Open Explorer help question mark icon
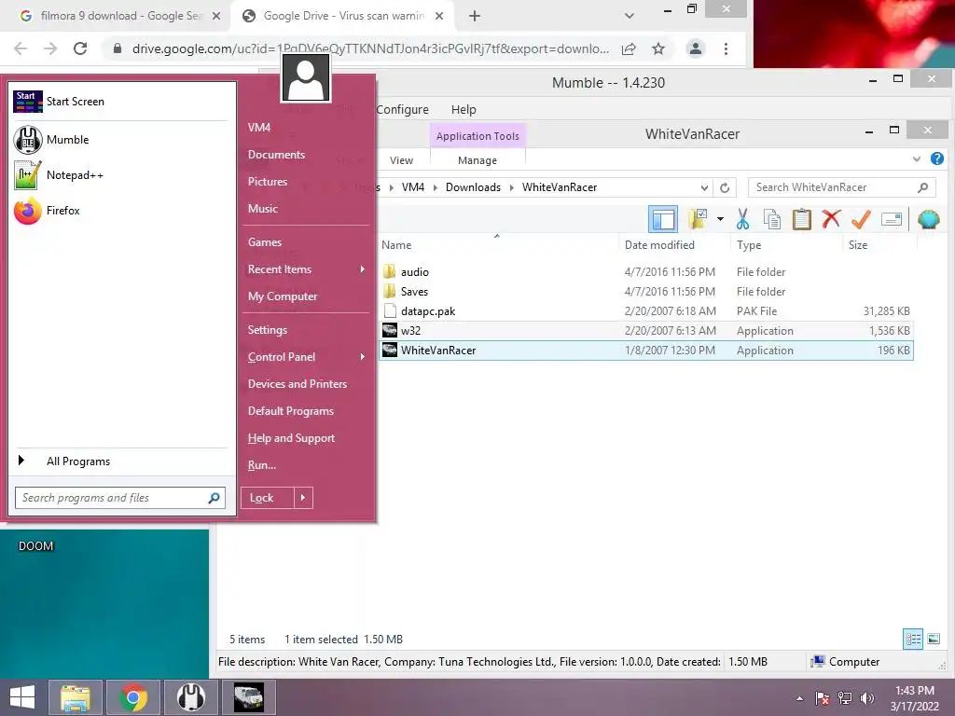 pyautogui.click(x=936, y=158)
